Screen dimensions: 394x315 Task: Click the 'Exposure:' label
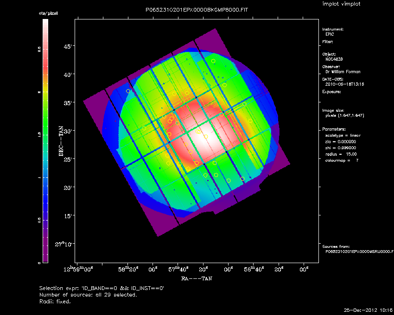331,92
